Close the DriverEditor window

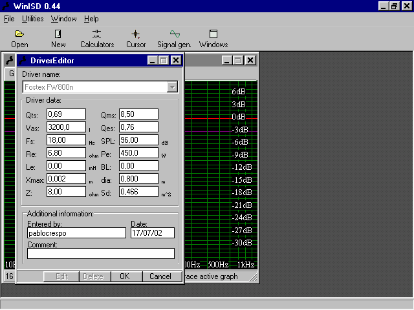175,61
